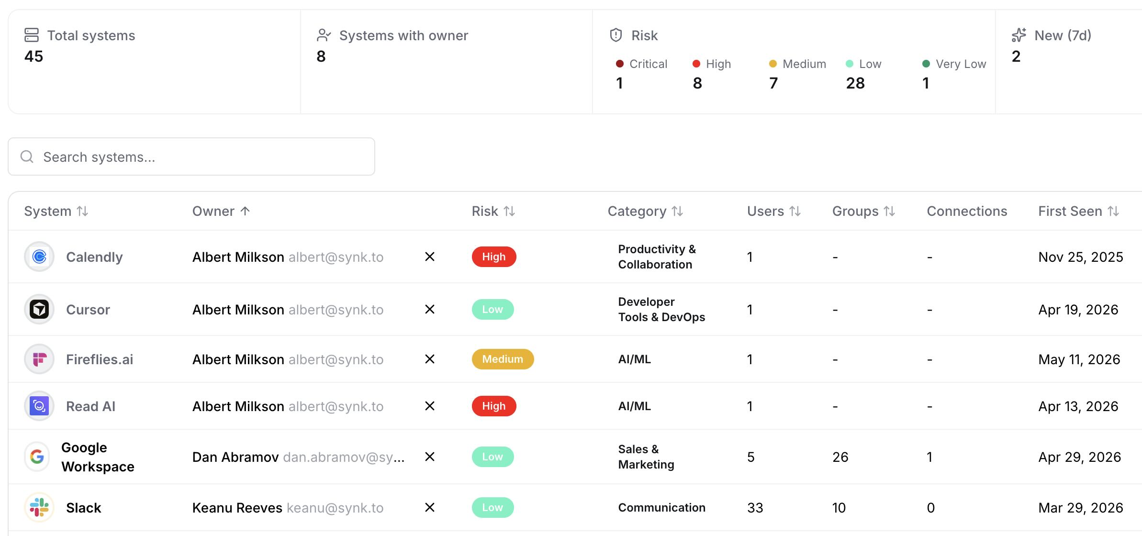Filter by Very Low risk count
Image resolution: width=1142 pixels, height=536 pixels.
(954, 74)
